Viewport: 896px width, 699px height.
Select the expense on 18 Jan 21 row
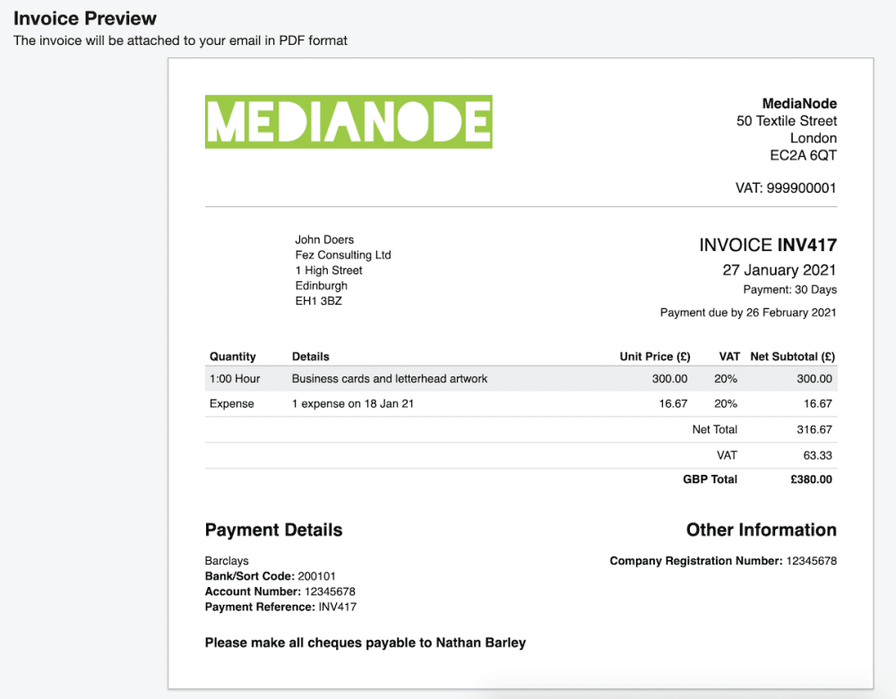point(353,404)
